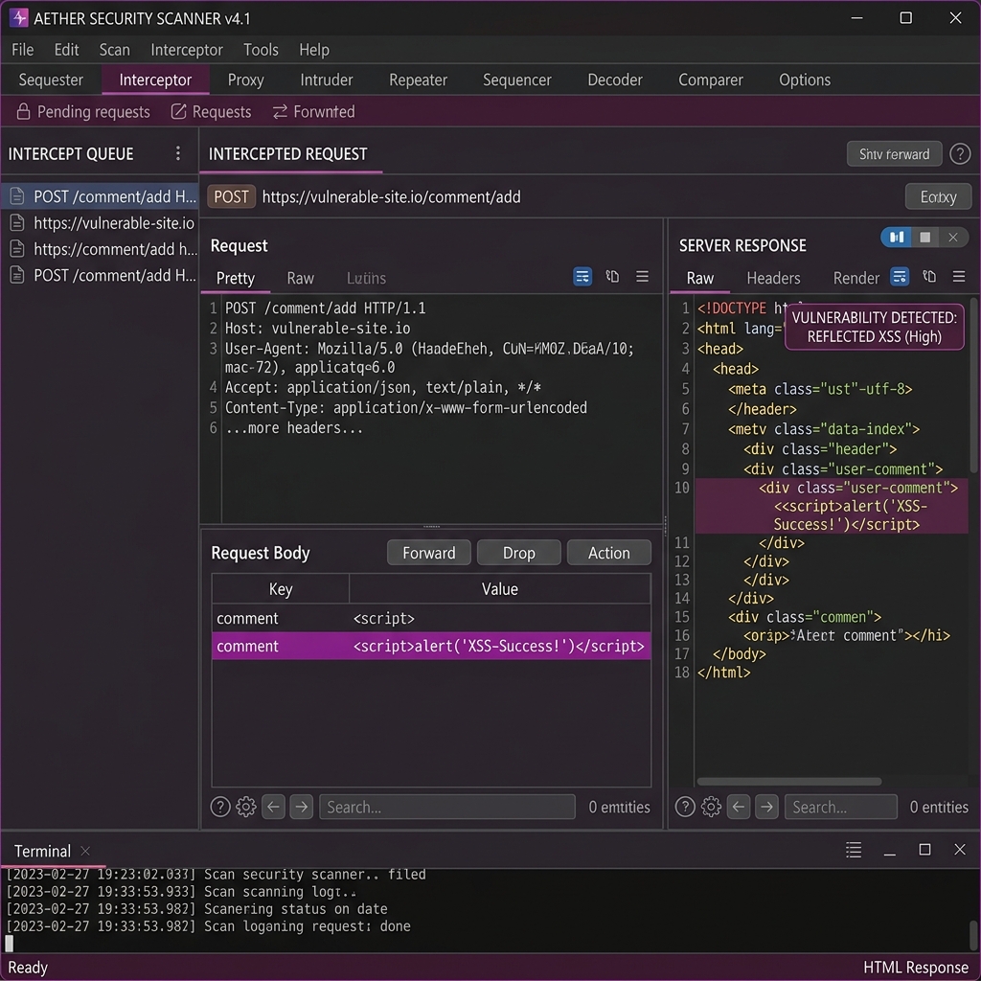Close the Terminal panel with right X
The height and width of the screenshot is (981, 981).
pos(960,849)
